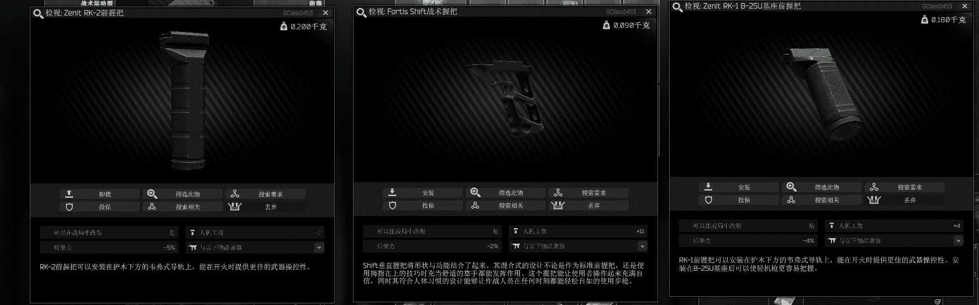This screenshot has width=979, height=305.
Task: Click 搜索相关 in the Fortis Shift window
Action: tap(506, 205)
